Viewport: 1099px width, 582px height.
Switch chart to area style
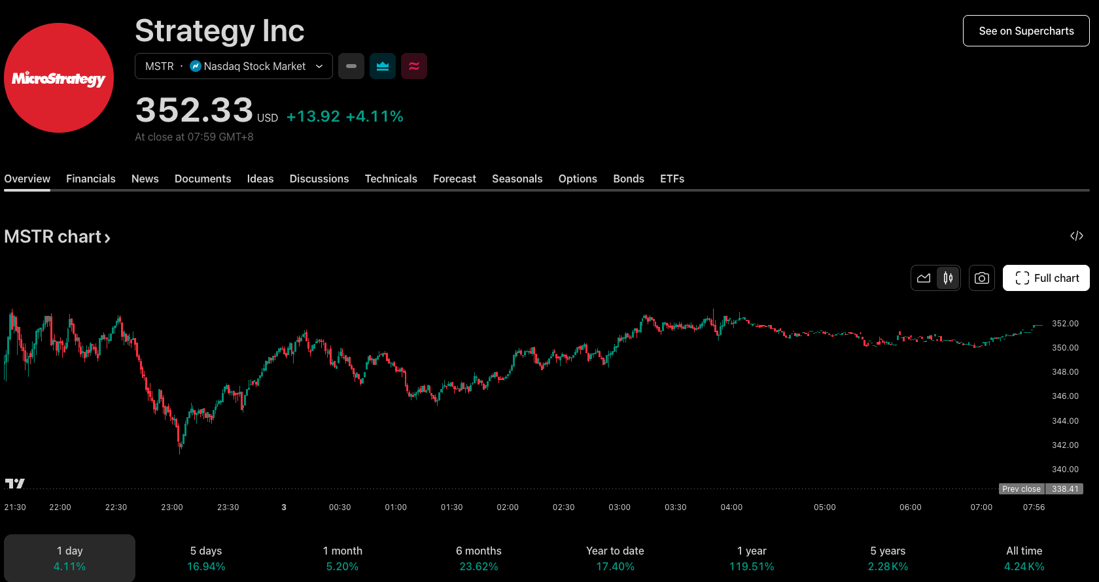point(924,278)
